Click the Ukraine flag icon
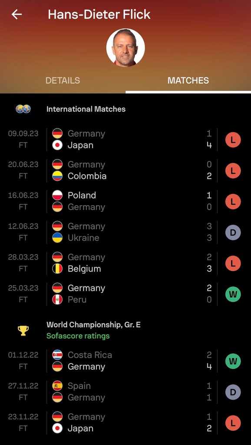251x445 pixels. (57, 238)
